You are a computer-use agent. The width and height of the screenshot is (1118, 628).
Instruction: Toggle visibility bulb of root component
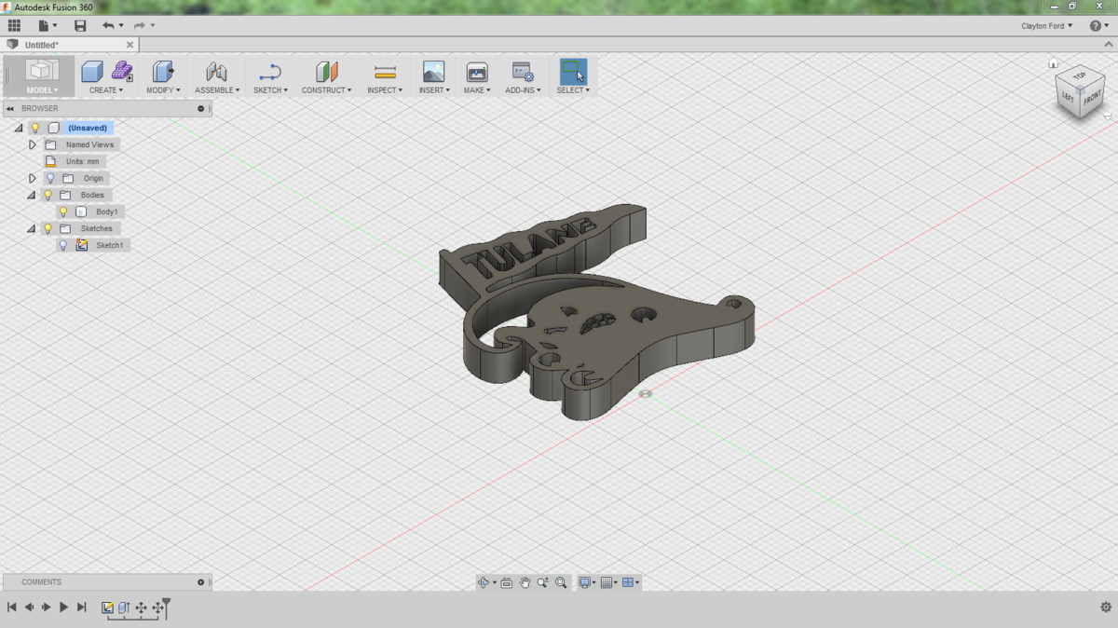(35, 128)
